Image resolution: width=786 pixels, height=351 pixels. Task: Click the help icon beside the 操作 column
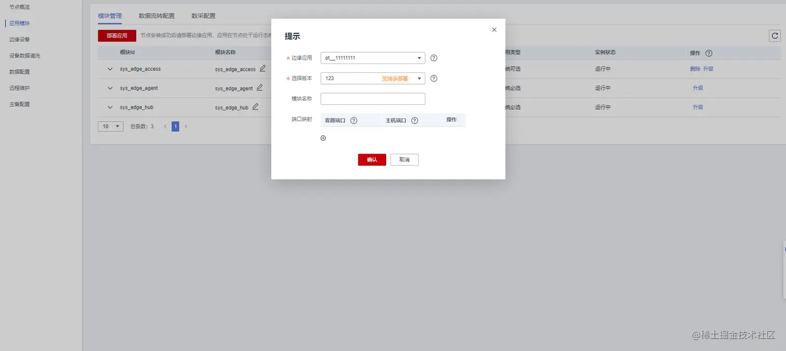(709, 53)
